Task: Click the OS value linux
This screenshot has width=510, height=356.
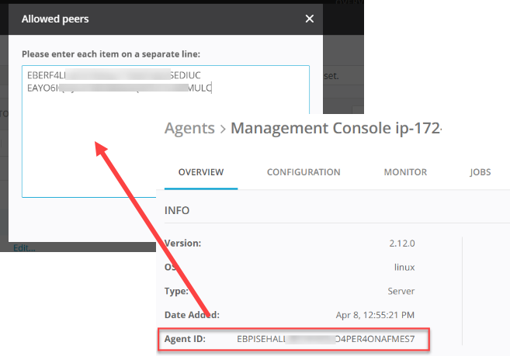Action: pyautogui.click(x=404, y=267)
